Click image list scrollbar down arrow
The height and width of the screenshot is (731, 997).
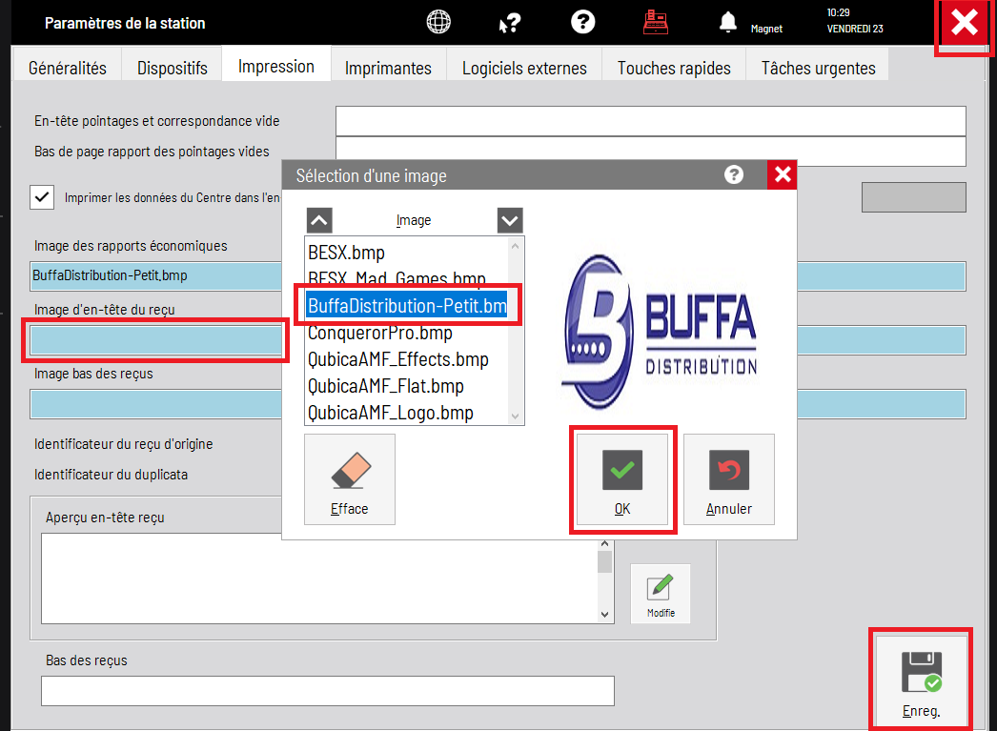point(515,416)
